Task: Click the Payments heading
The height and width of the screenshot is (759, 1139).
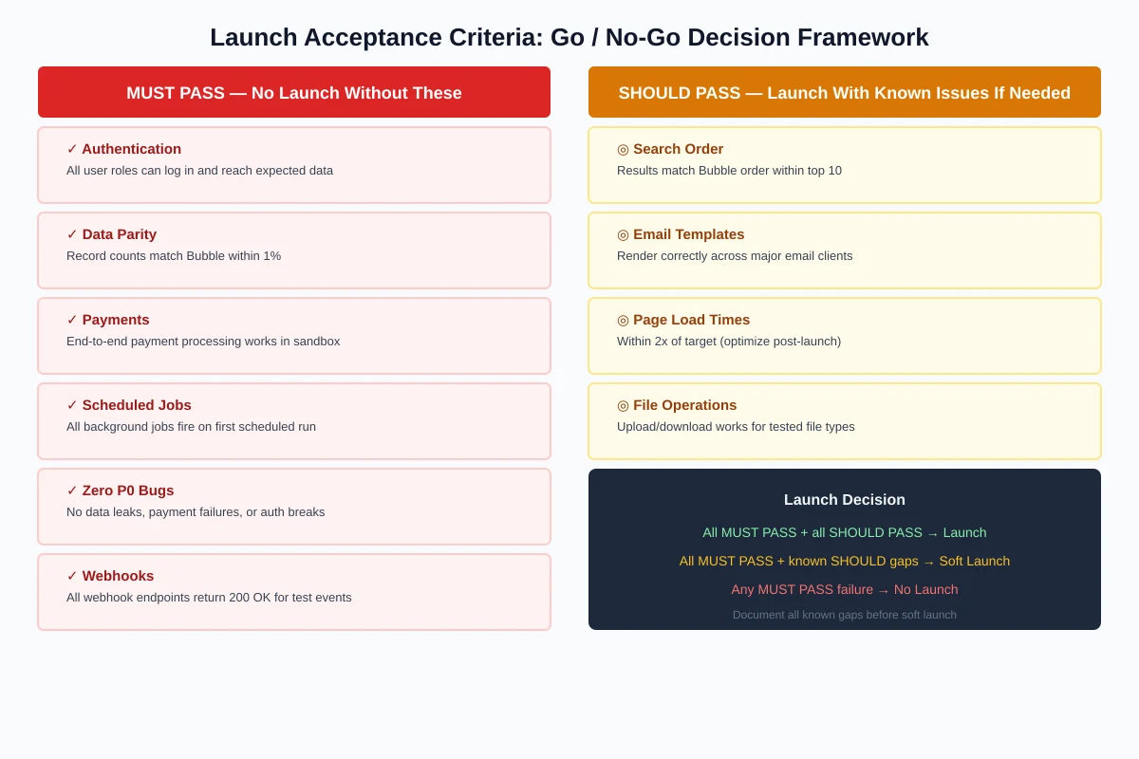Action: (116, 320)
